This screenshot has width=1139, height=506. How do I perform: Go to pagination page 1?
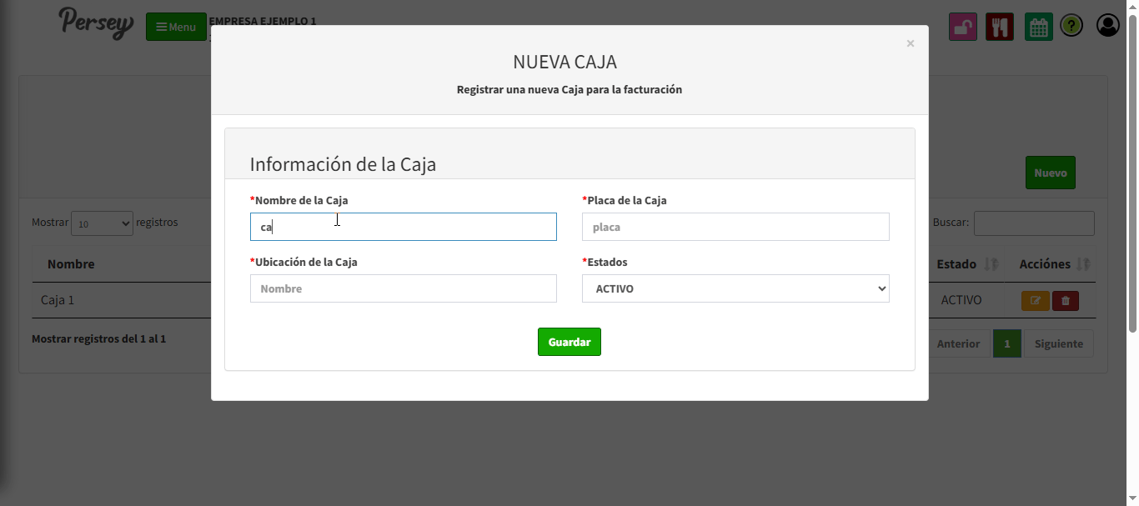(1007, 343)
